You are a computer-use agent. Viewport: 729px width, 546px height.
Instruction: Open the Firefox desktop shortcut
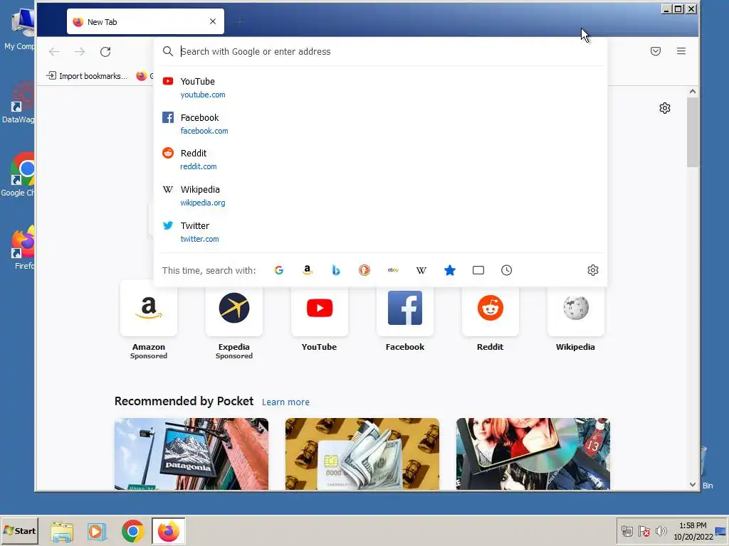coord(22,247)
